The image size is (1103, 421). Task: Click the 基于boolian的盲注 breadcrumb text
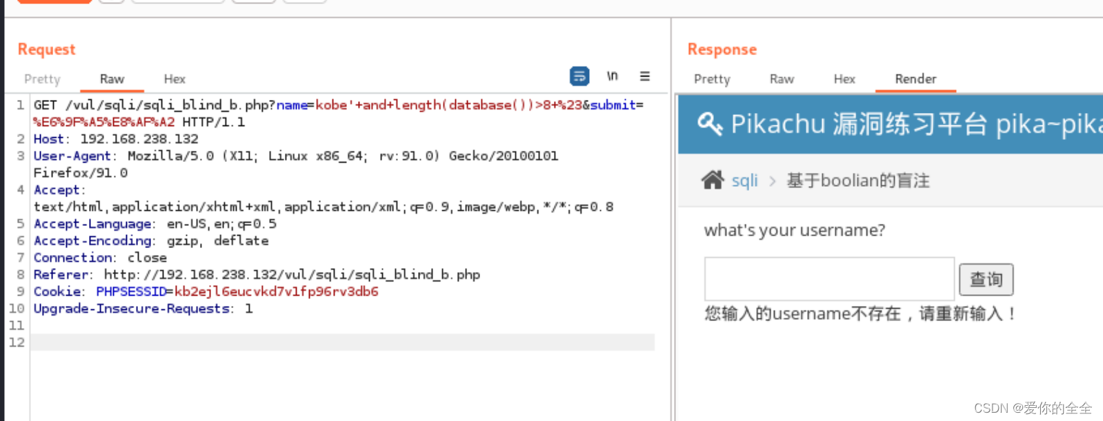858,181
